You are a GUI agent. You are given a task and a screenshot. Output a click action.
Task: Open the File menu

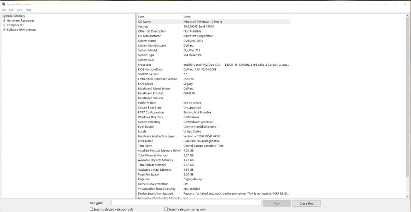click(x=4, y=10)
